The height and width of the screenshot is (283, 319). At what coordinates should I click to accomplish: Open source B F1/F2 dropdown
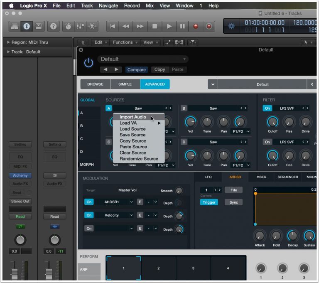(x=240, y=131)
